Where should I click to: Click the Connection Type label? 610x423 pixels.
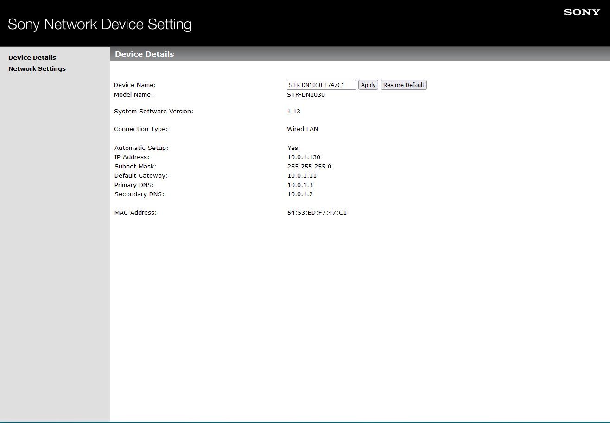point(141,129)
